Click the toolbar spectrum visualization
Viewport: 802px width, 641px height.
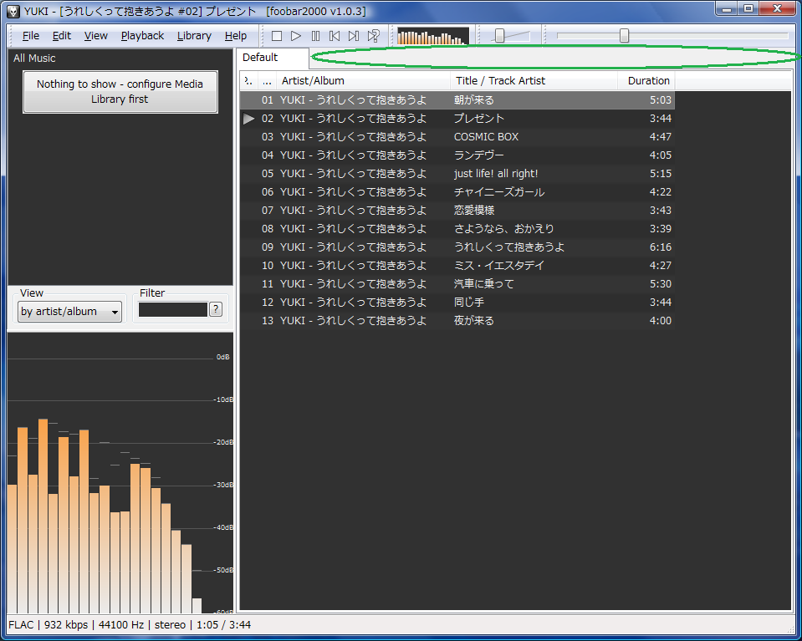click(x=432, y=36)
